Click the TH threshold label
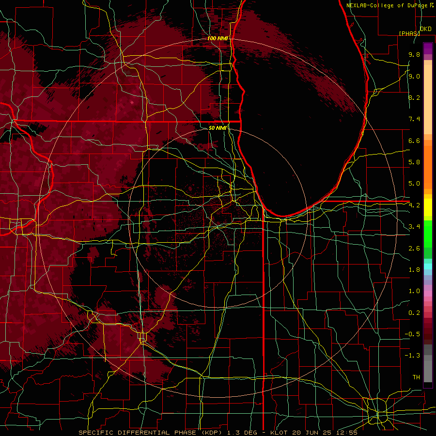Screen dimensions: 436x436 (x=416, y=377)
